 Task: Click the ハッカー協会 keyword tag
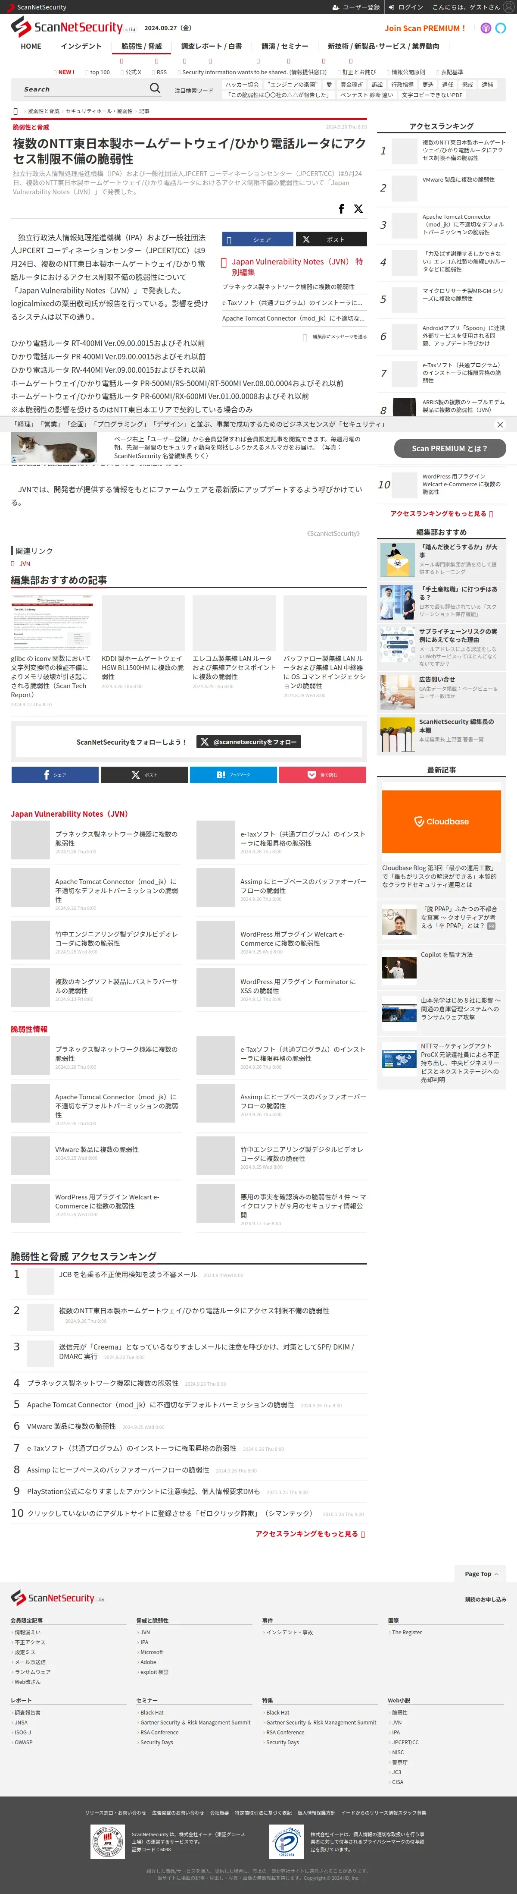coord(242,85)
